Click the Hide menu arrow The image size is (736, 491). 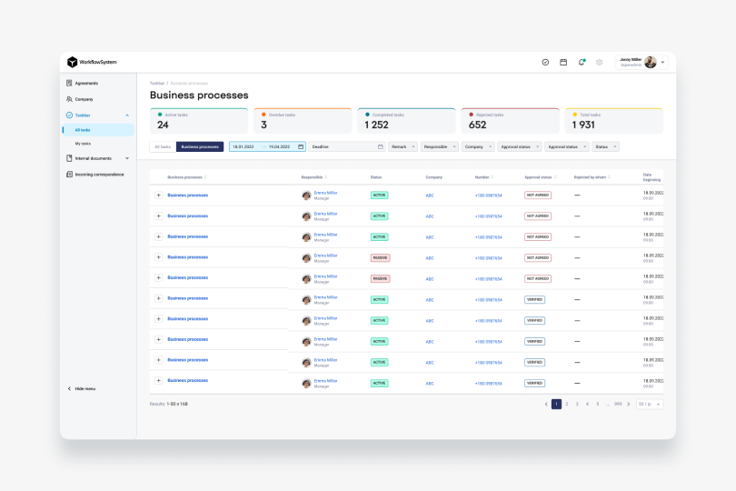(69, 388)
